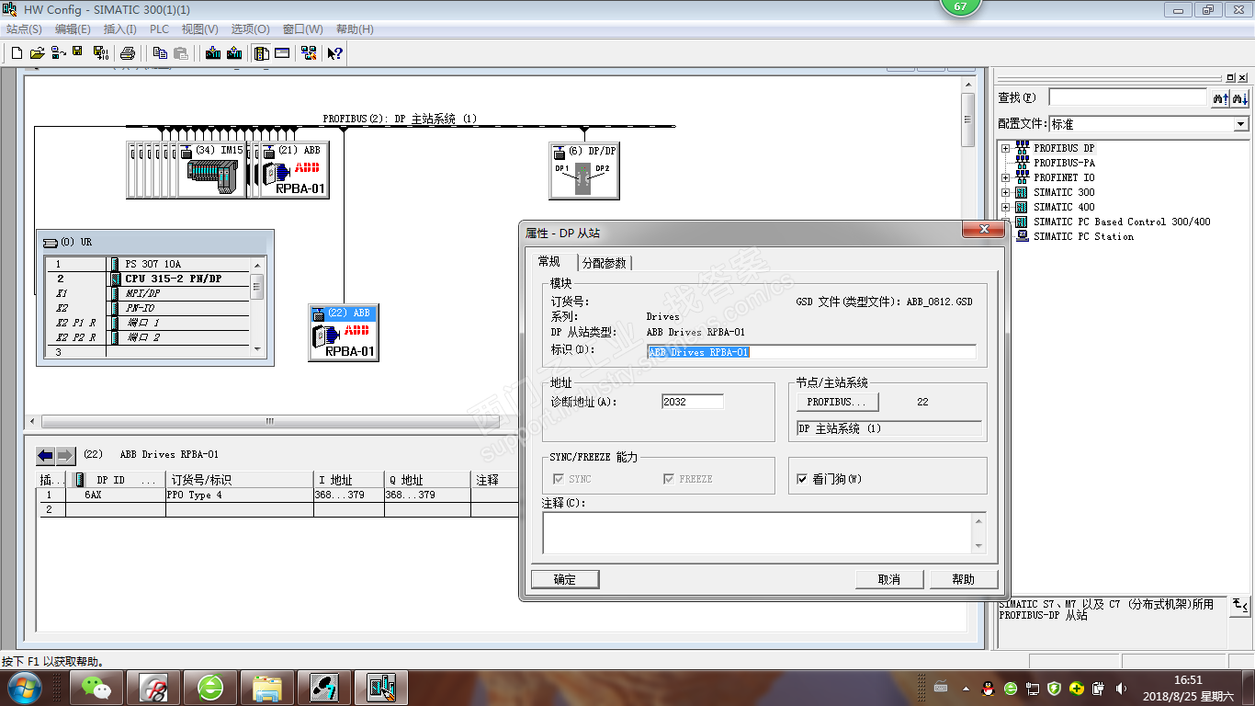Click the Configure Network toolbar icon

309,53
